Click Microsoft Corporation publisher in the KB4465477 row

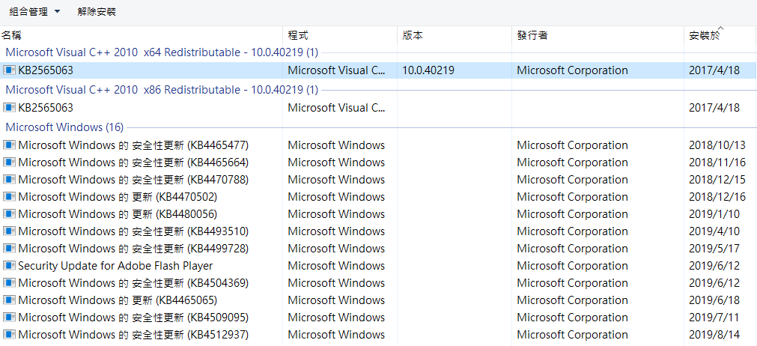click(x=573, y=145)
